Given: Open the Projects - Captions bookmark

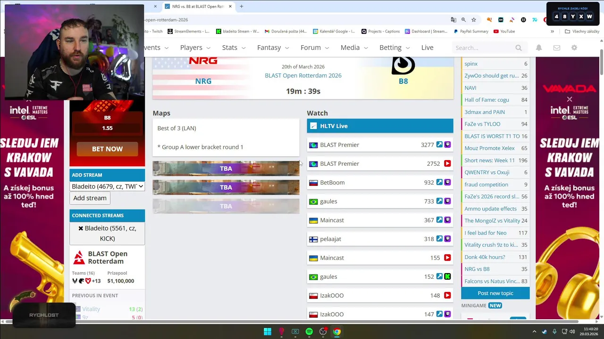Looking at the screenshot, I should click(380, 32).
